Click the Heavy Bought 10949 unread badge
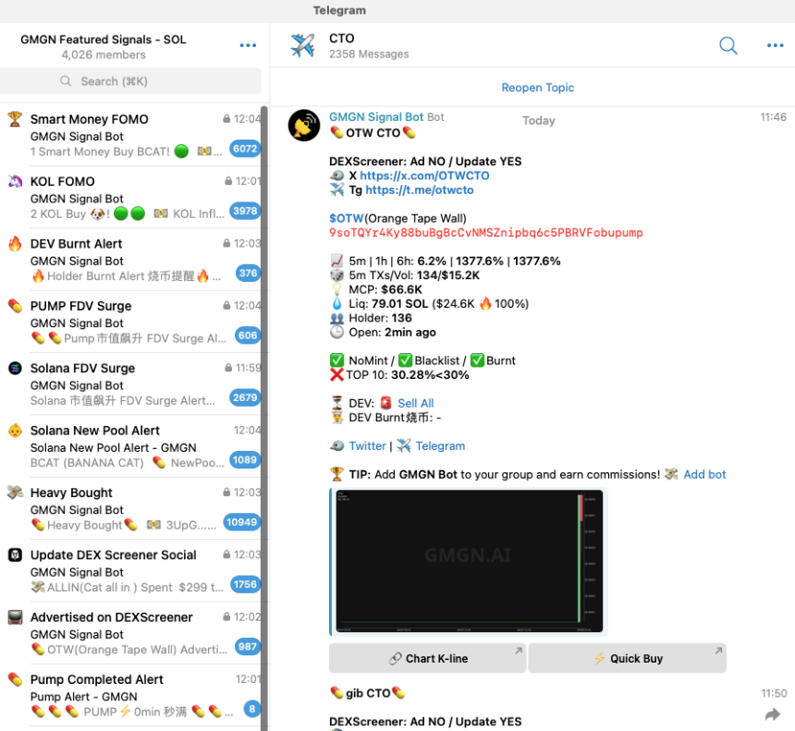795x731 pixels. tap(242, 522)
